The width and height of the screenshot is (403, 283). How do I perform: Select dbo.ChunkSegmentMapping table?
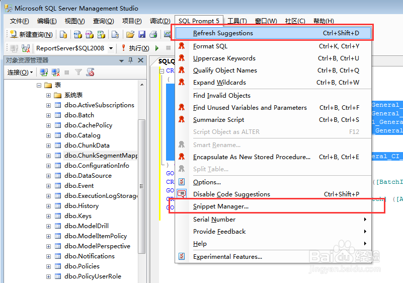coord(101,156)
